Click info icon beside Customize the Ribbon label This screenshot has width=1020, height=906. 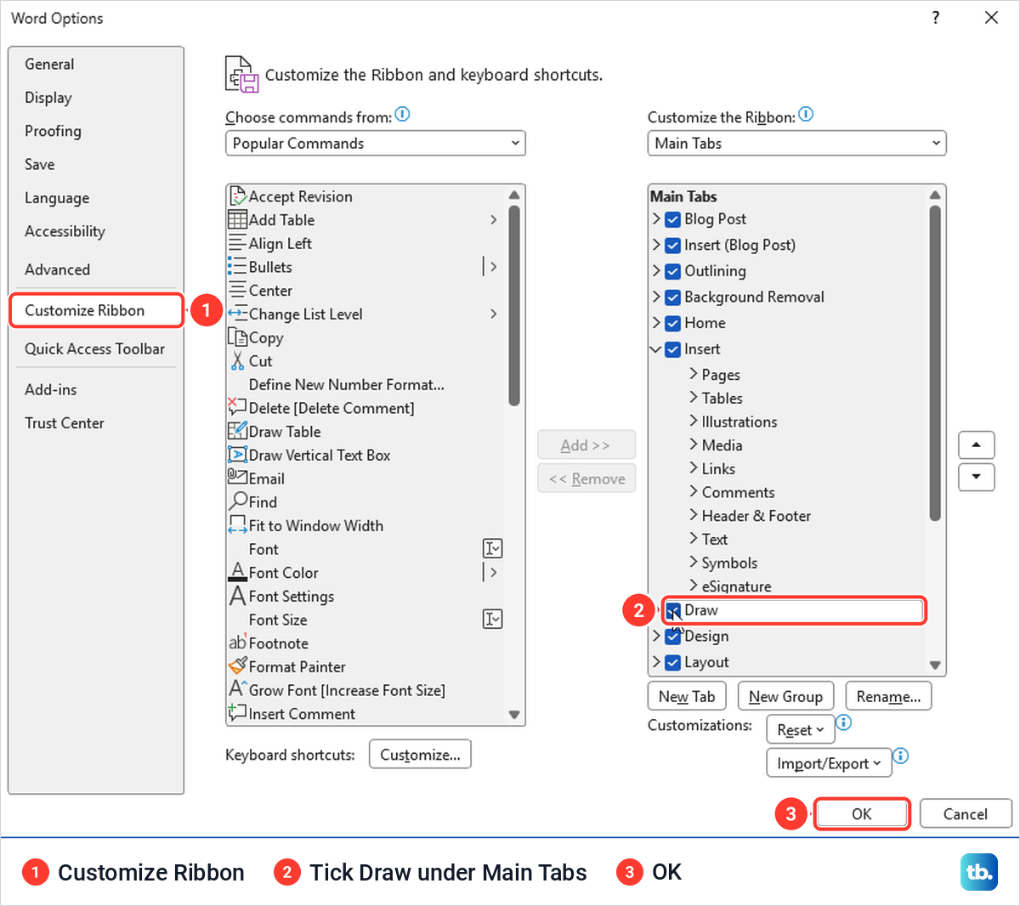806,114
